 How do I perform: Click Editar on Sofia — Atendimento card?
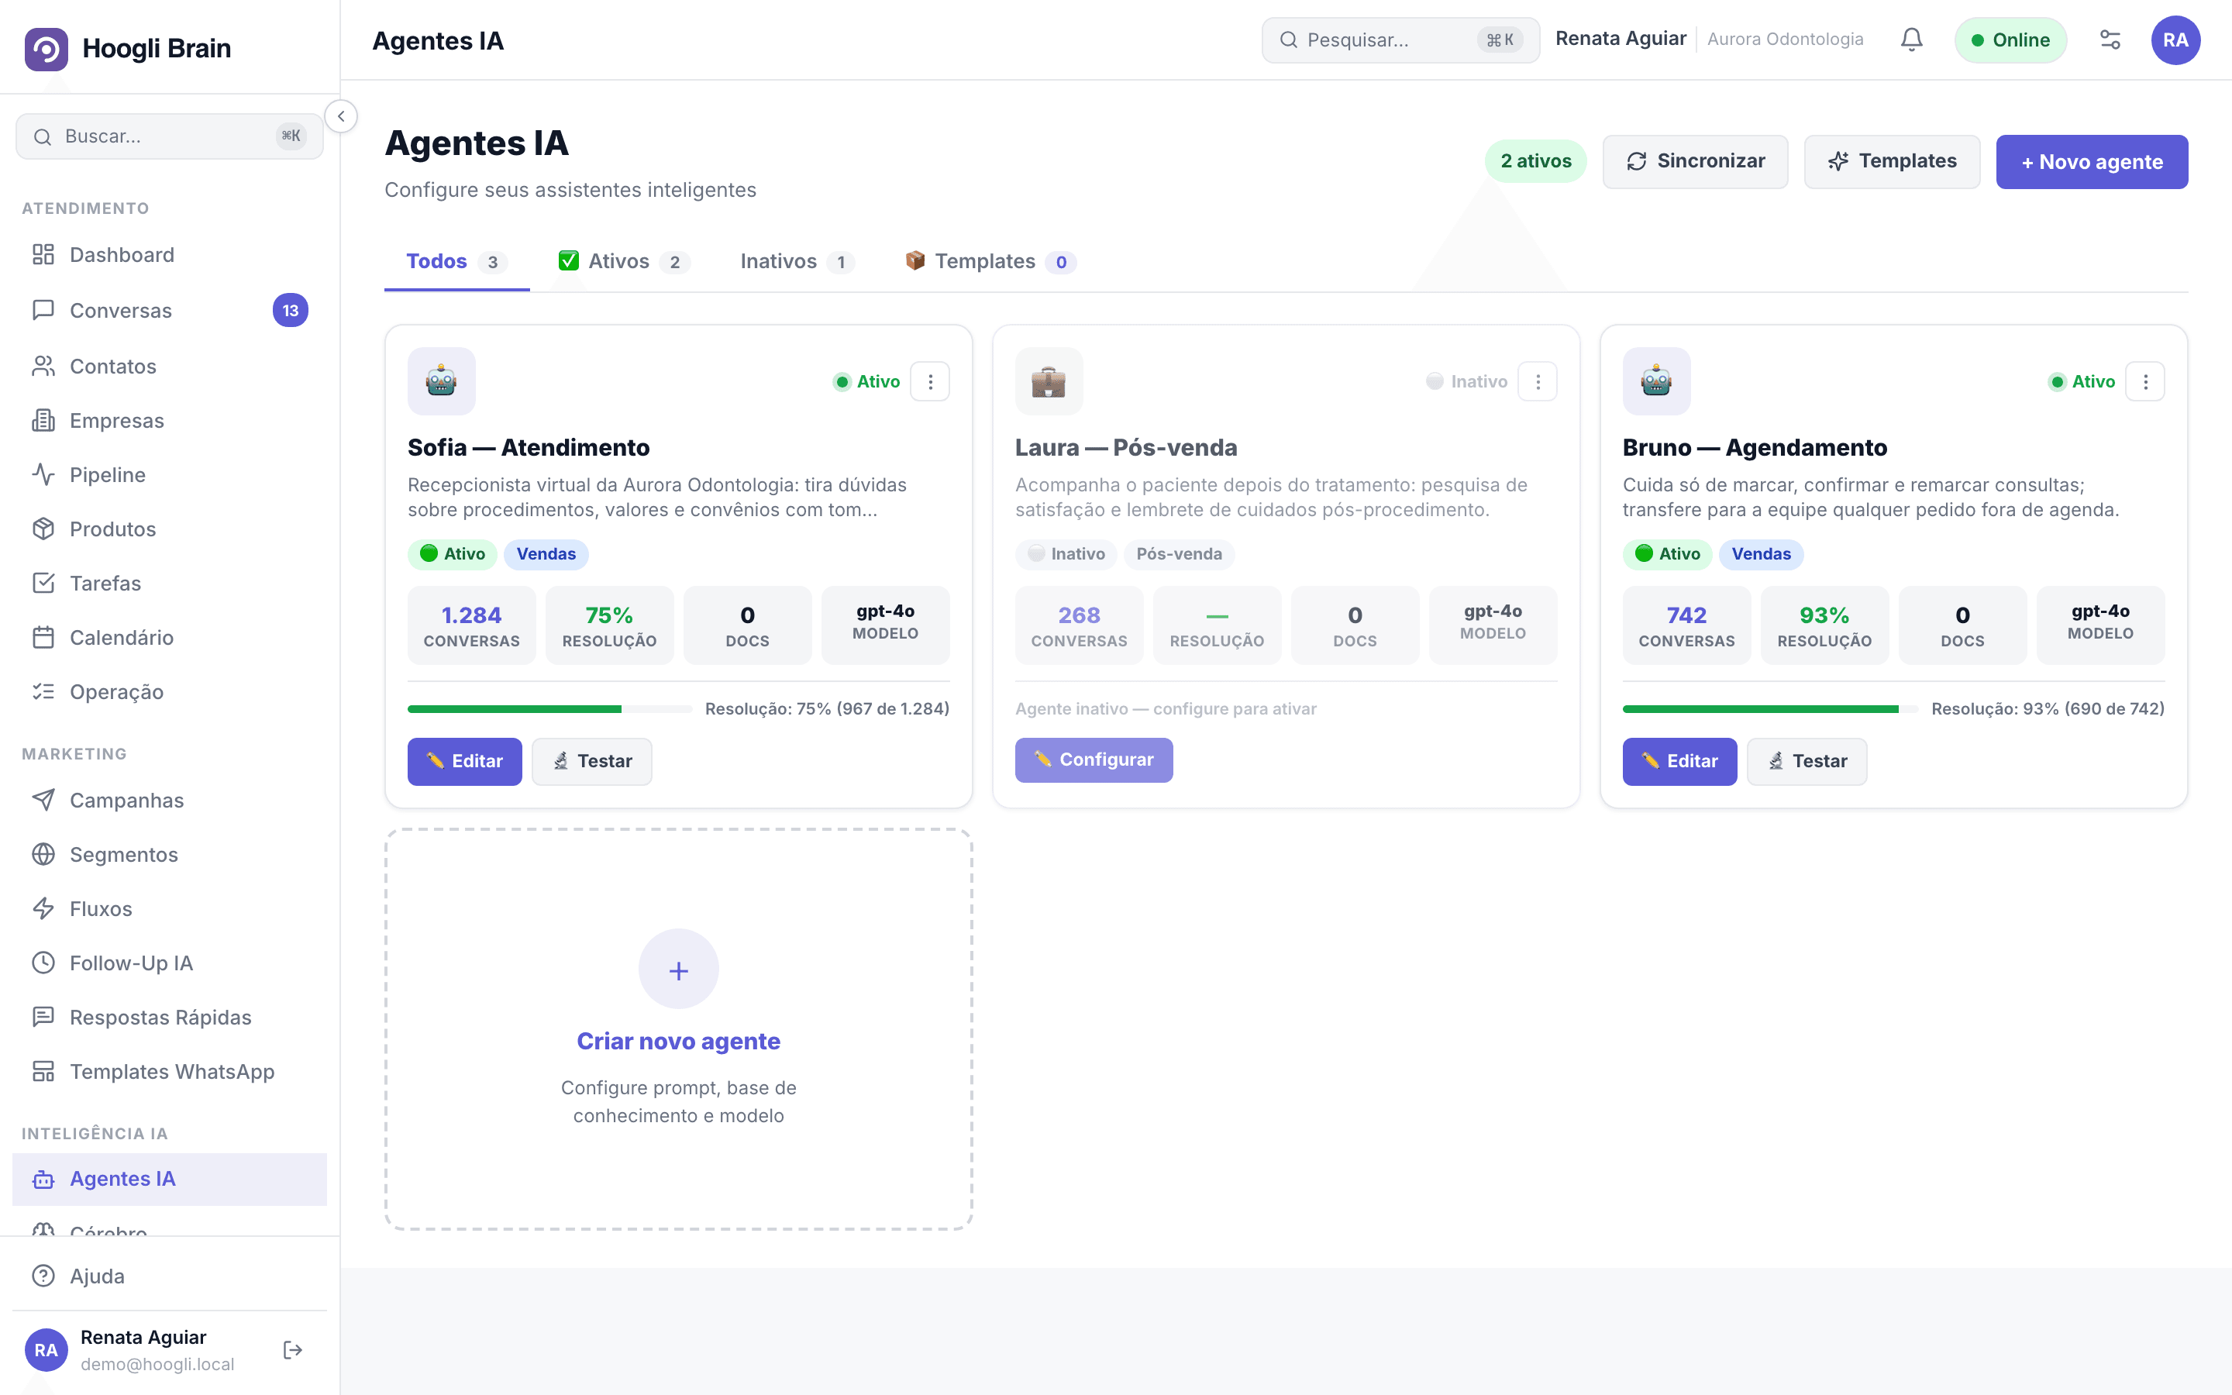465,761
